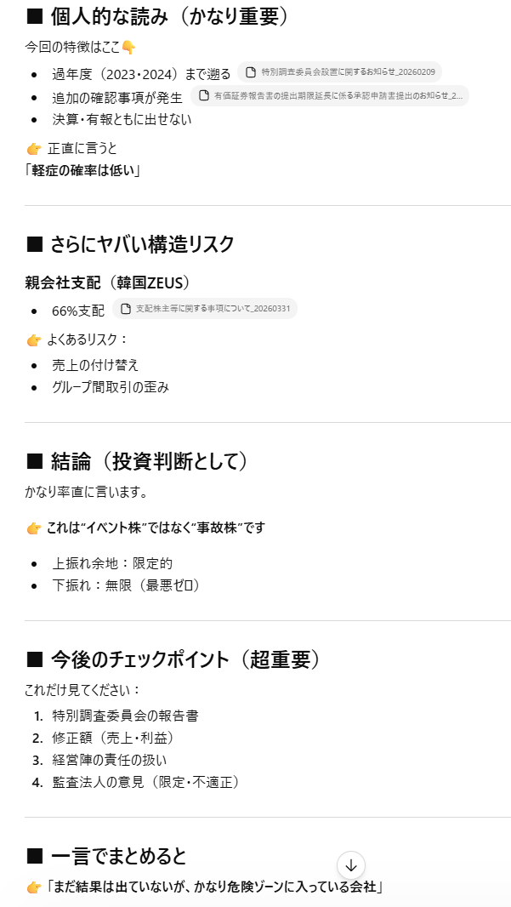The image size is (511, 907).
Task: Click list item 特別調査委員会の報告書
Action: pyautogui.click(x=125, y=716)
